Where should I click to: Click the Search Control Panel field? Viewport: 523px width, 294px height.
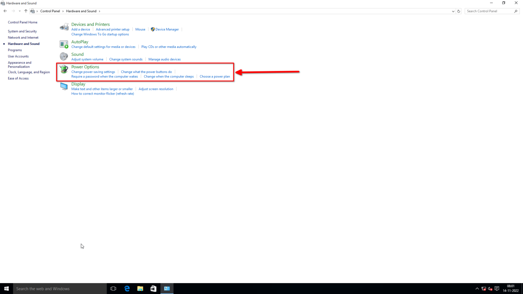pos(489,11)
